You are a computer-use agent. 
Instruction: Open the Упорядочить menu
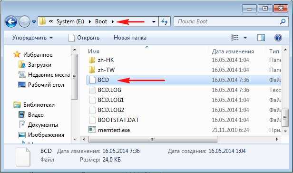(x=32, y=38)
